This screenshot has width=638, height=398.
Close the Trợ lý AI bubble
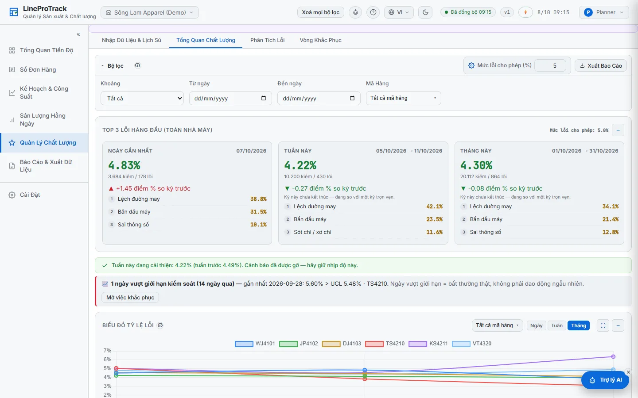(628, 372)
